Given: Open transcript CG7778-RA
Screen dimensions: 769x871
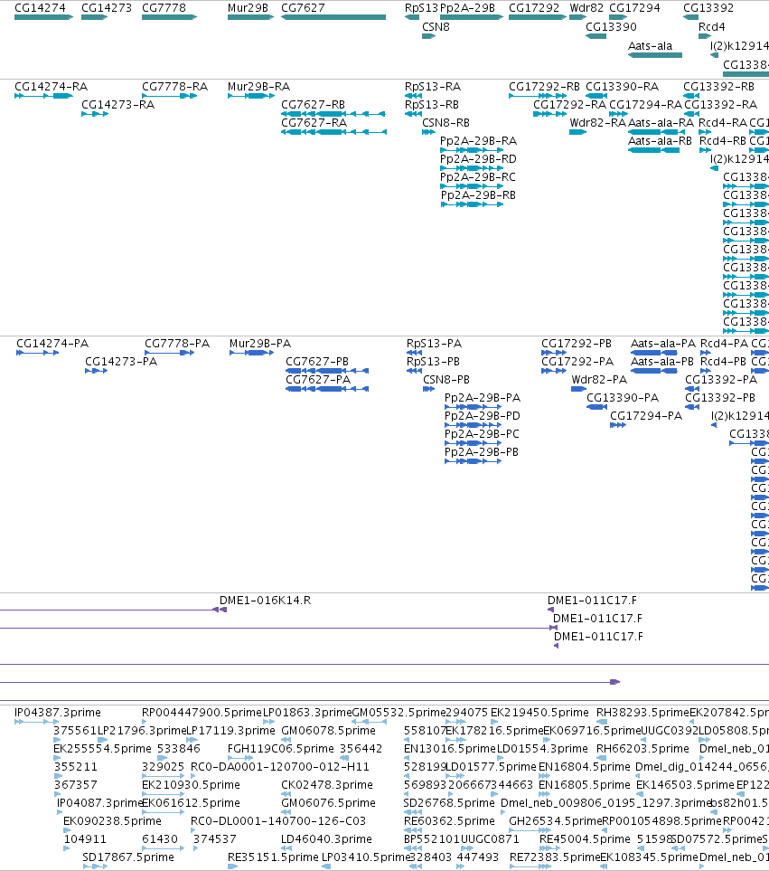Looking at the screenshot, I should 174,87.
